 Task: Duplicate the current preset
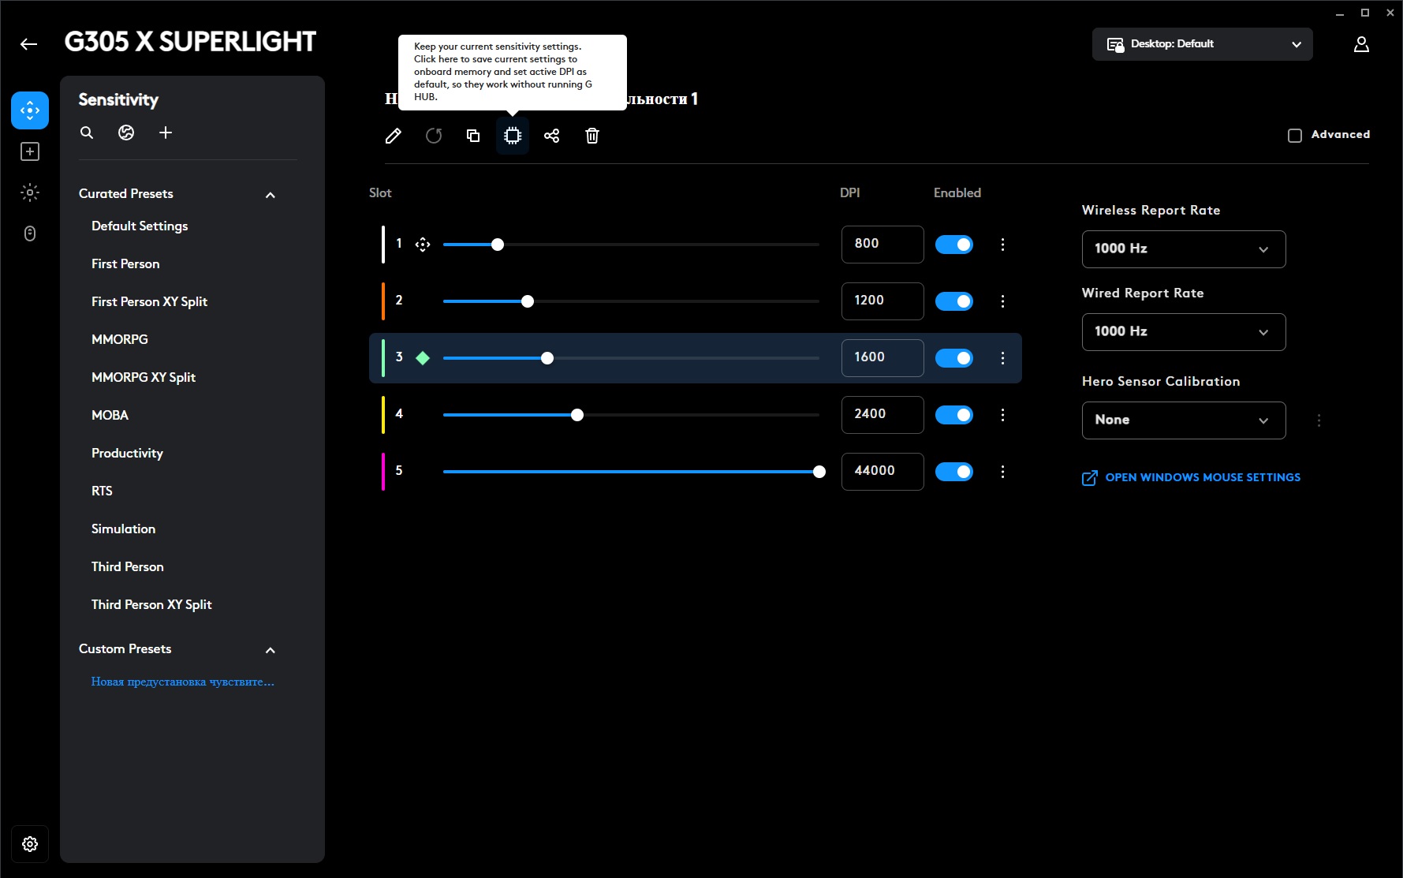click(473, 136)
